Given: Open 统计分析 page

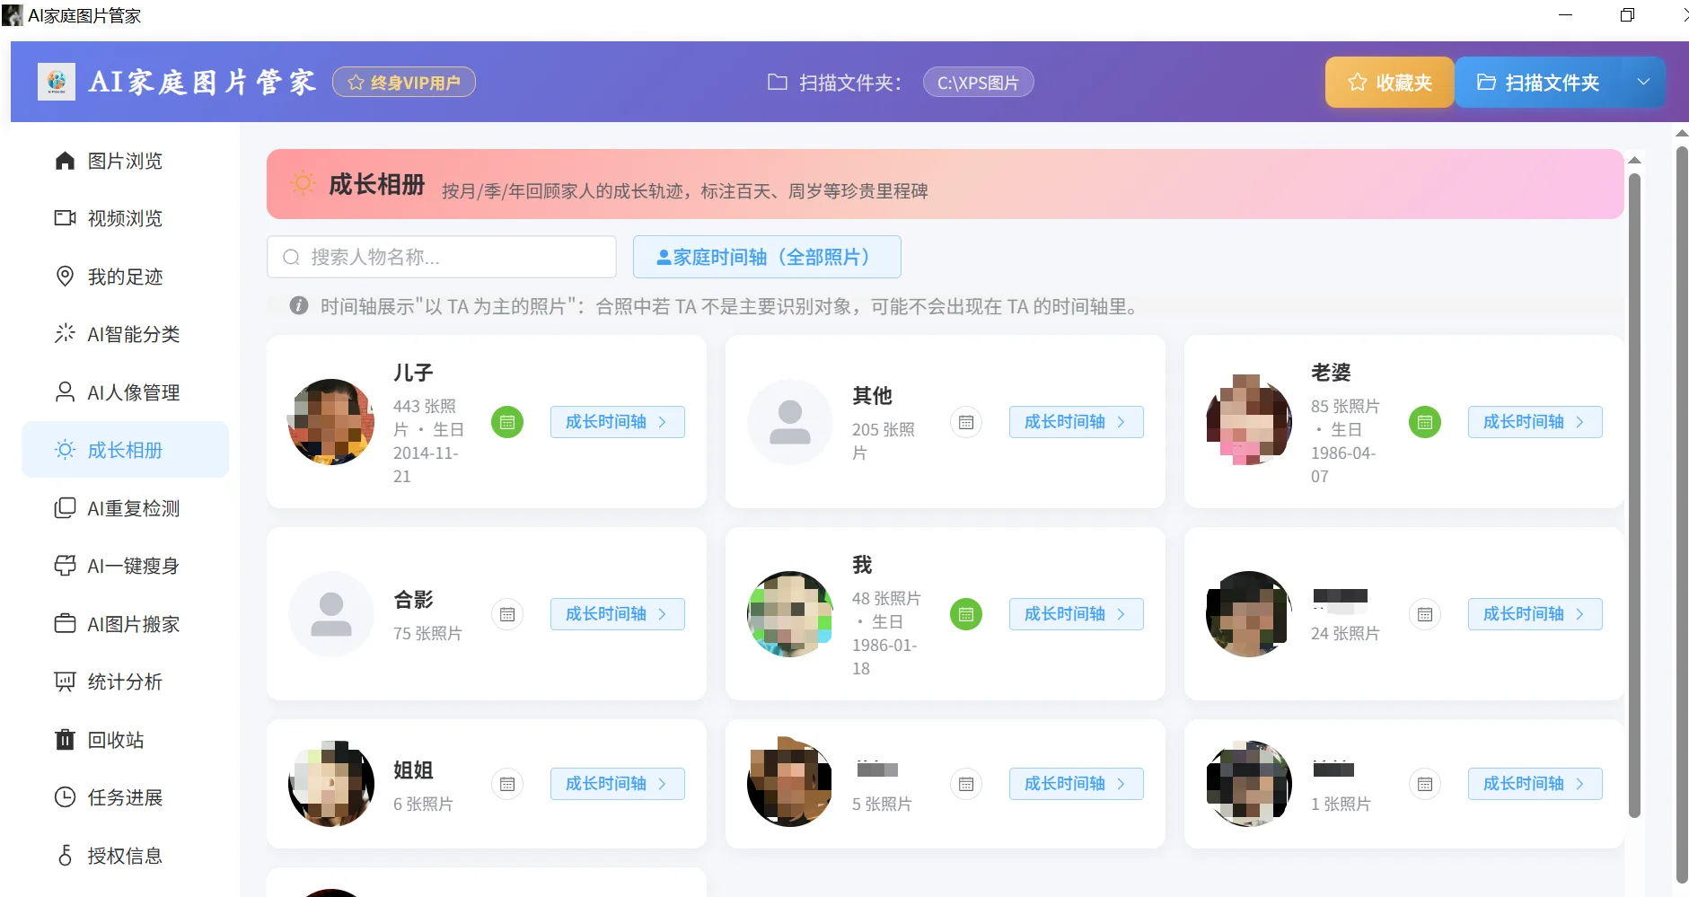Looking at the screenshot, I should coord(125,682).
